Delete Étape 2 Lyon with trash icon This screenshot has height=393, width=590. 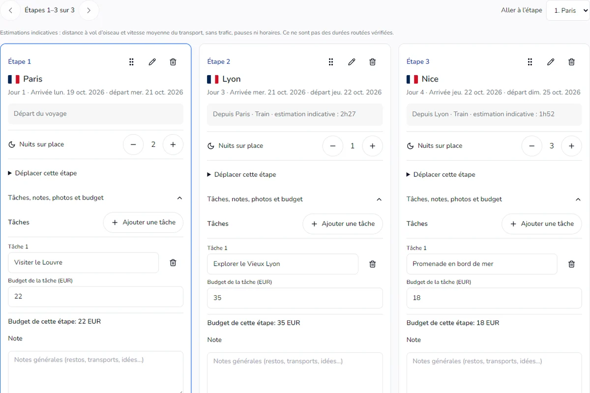pyautogui.click(x=373, y=62)
